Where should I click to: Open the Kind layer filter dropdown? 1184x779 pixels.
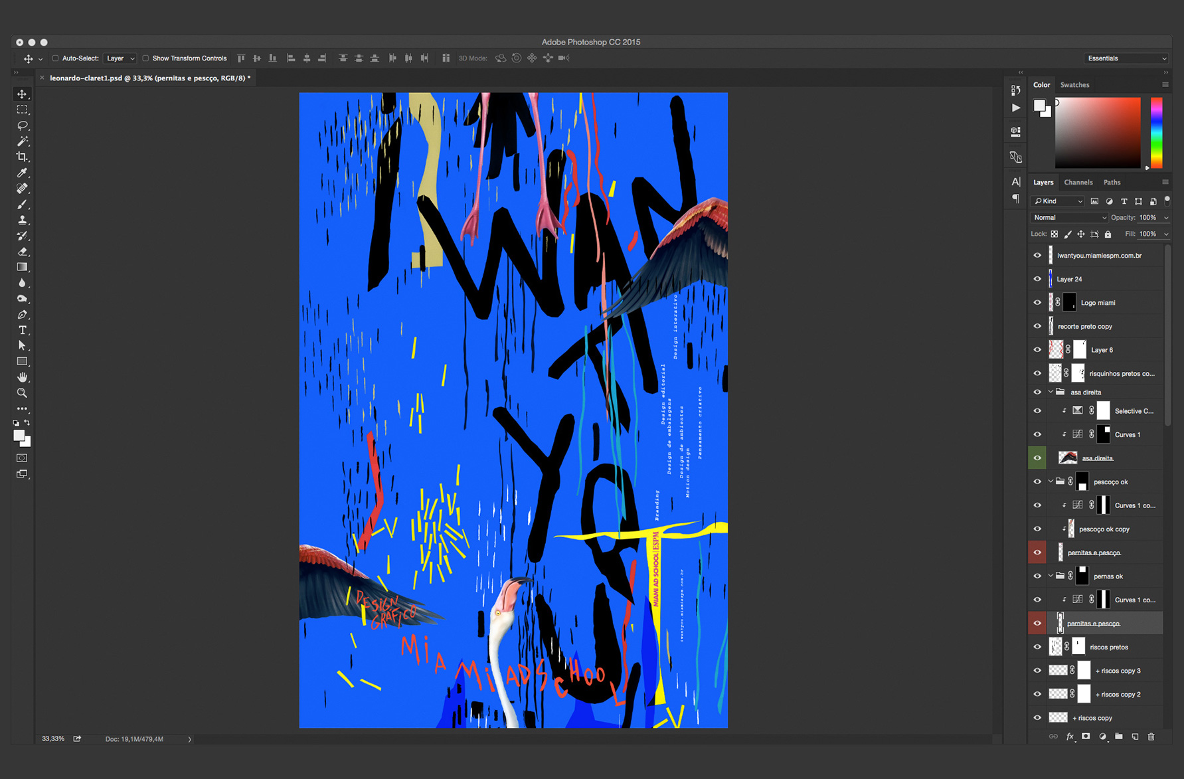coord(1057,201)
